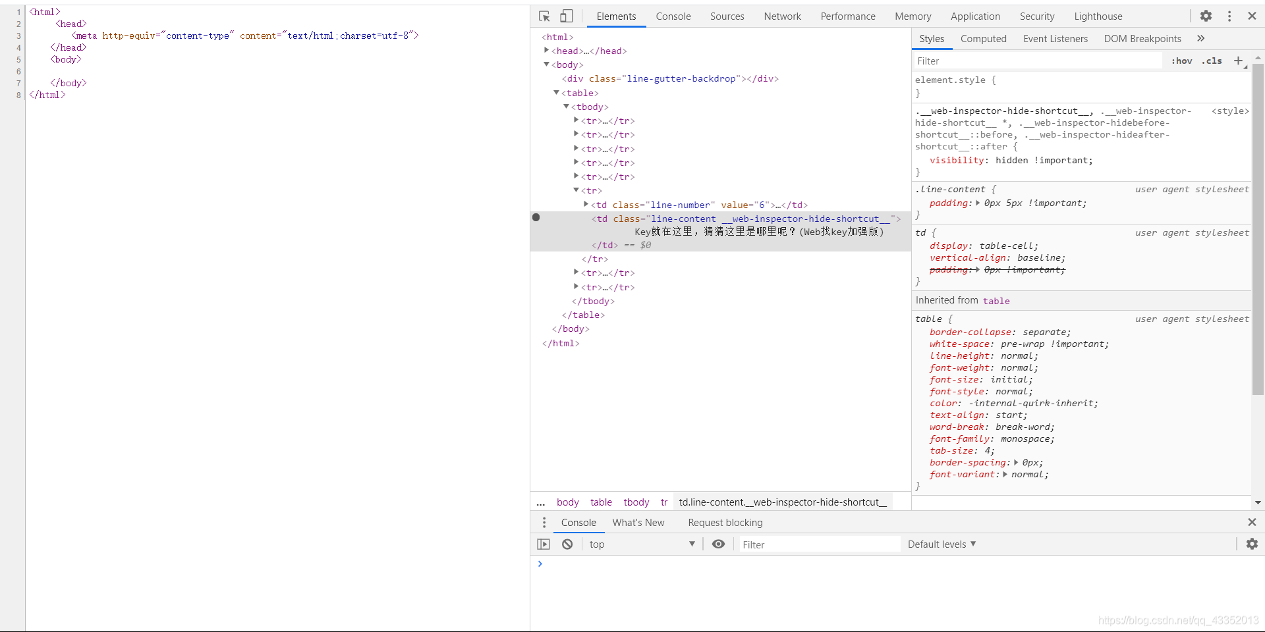Screen dimensions: 1265x632
Task: Close the console drawer
Action: click(x=1252, y=522)
